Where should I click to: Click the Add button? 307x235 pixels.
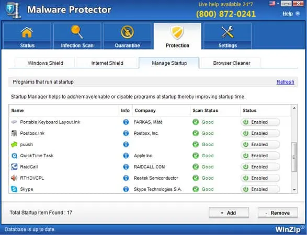pyautogui.click(x=229, y=213)
